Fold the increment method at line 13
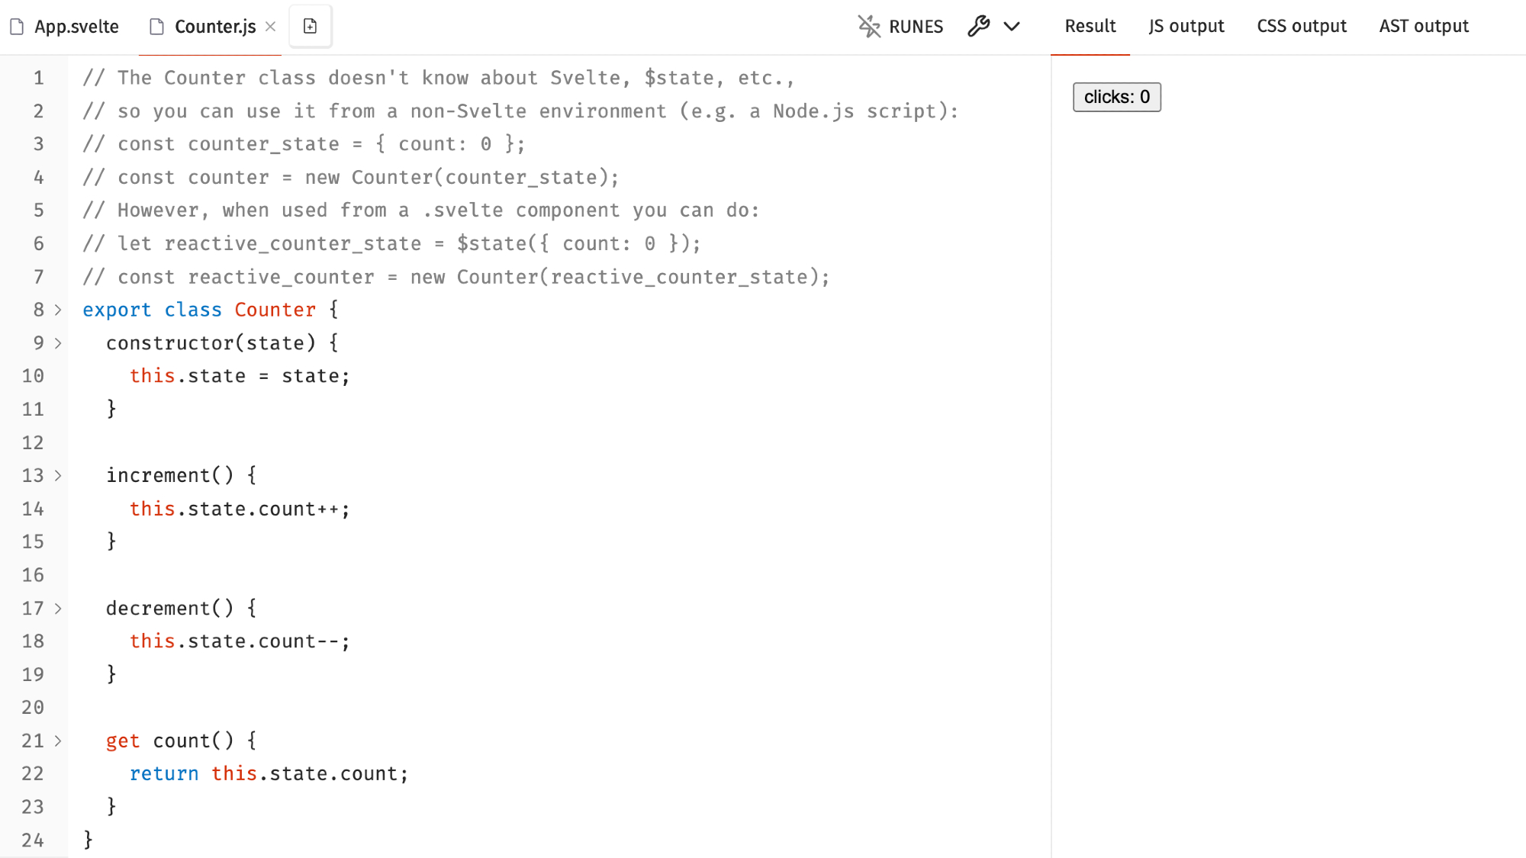Screen dimensions: 1526x858 coord(58,476)
